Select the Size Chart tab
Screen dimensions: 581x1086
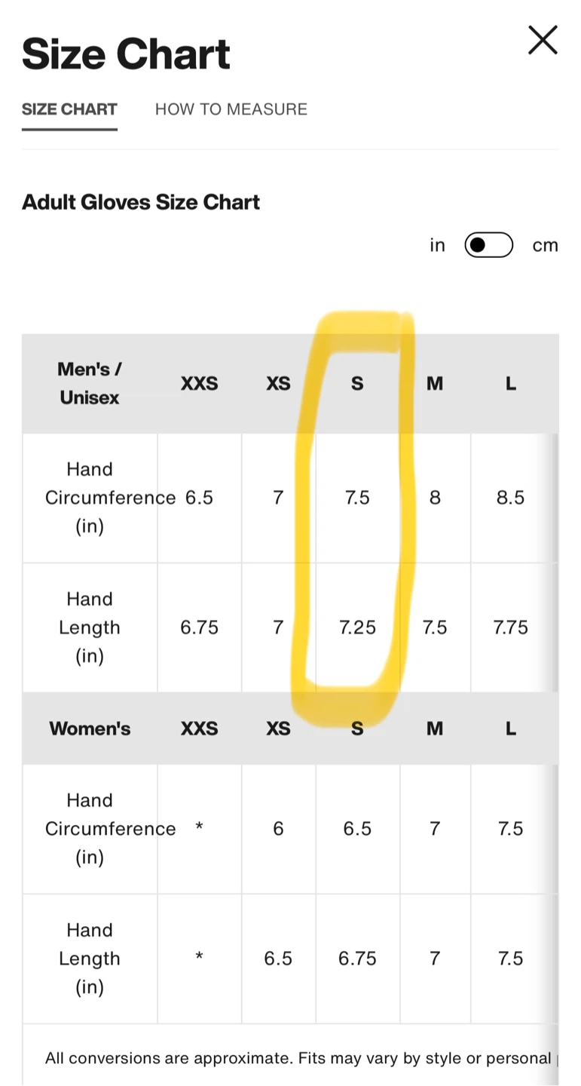(69, 109)
